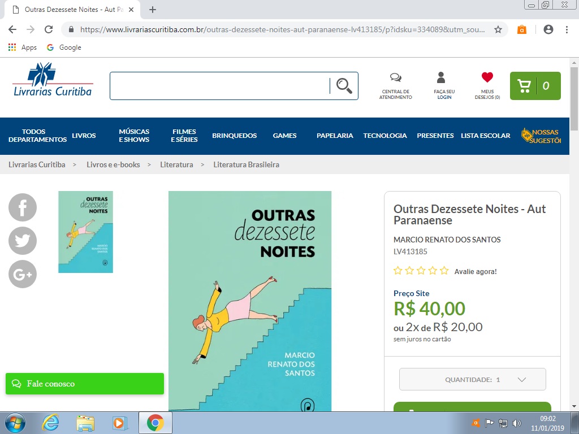Open the green shopping cart

tap(535, 86)
